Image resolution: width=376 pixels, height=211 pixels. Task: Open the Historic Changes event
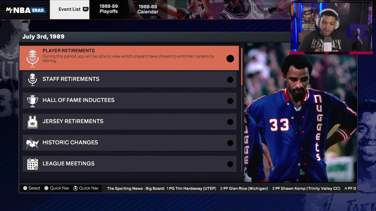(130, 143)
